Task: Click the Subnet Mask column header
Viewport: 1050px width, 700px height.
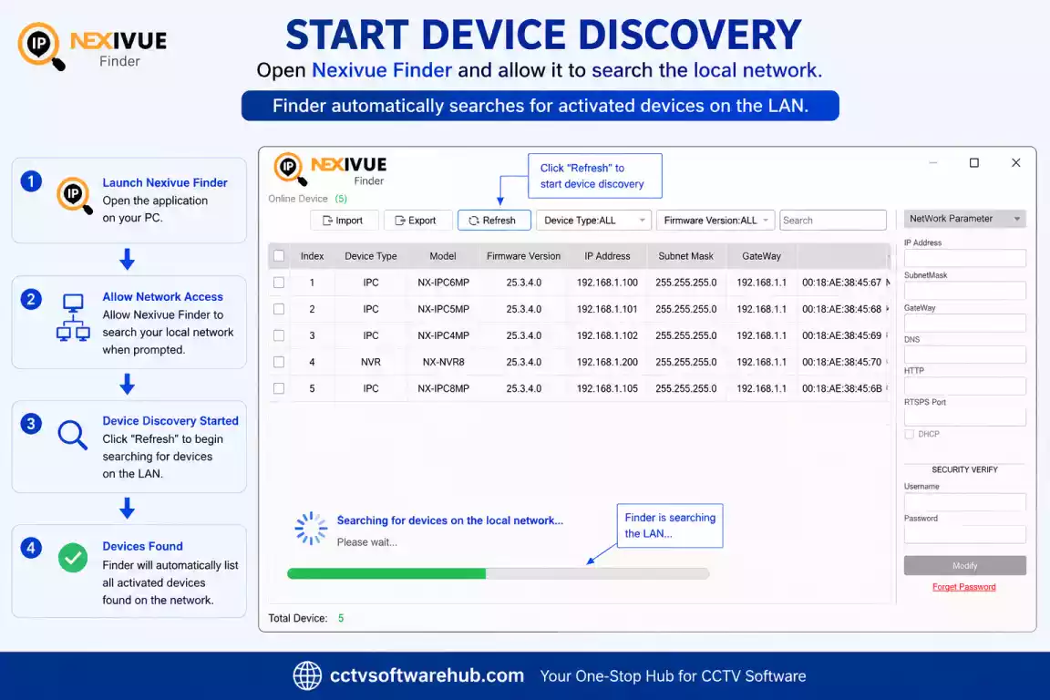Action: (x=685, y=256)
